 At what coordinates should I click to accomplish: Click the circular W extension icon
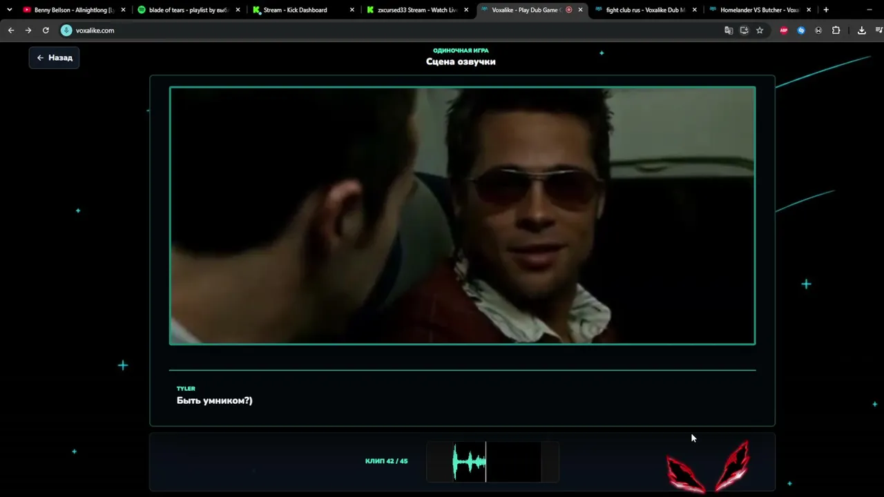coord(818,30)
